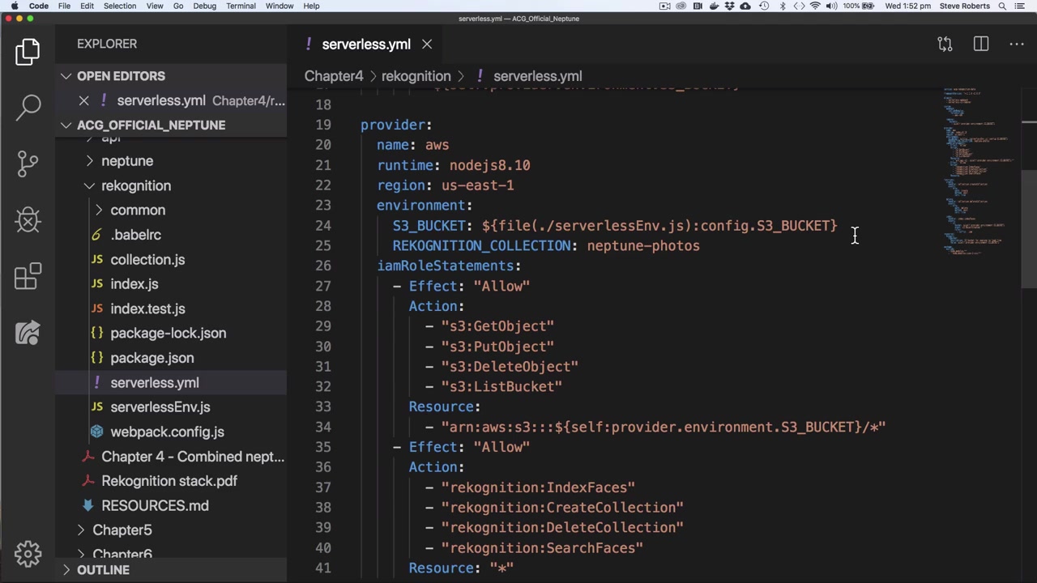Viewport: 1037px width, 583px height.
Task: Click the Open Changes icon in editor toolbar
Action: coord(945,45)
